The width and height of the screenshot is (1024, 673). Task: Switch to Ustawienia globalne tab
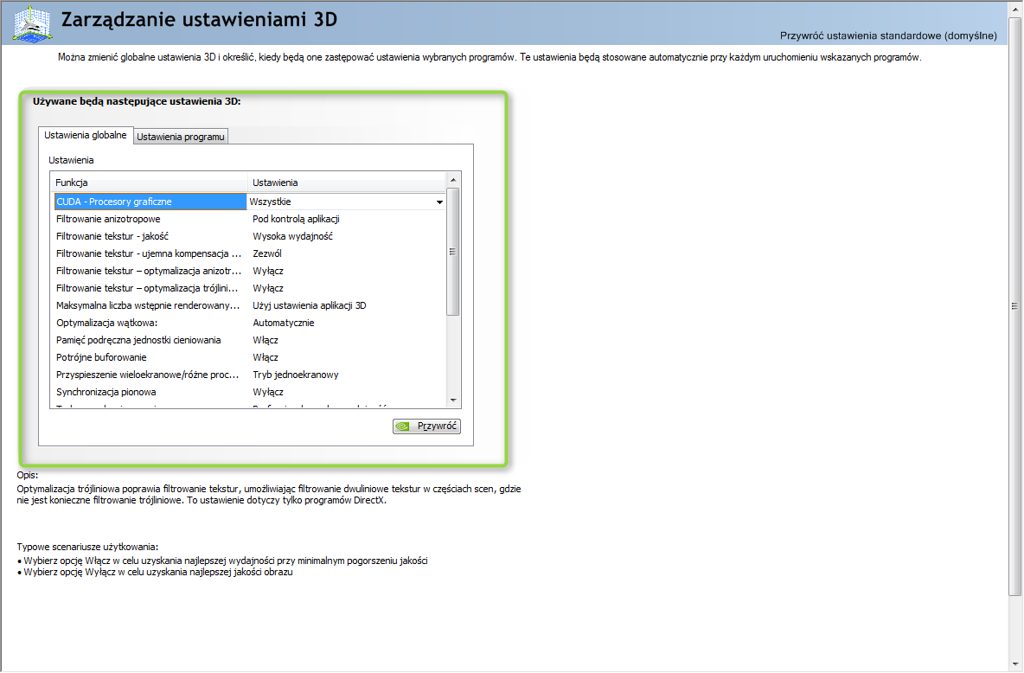(86, 135)
